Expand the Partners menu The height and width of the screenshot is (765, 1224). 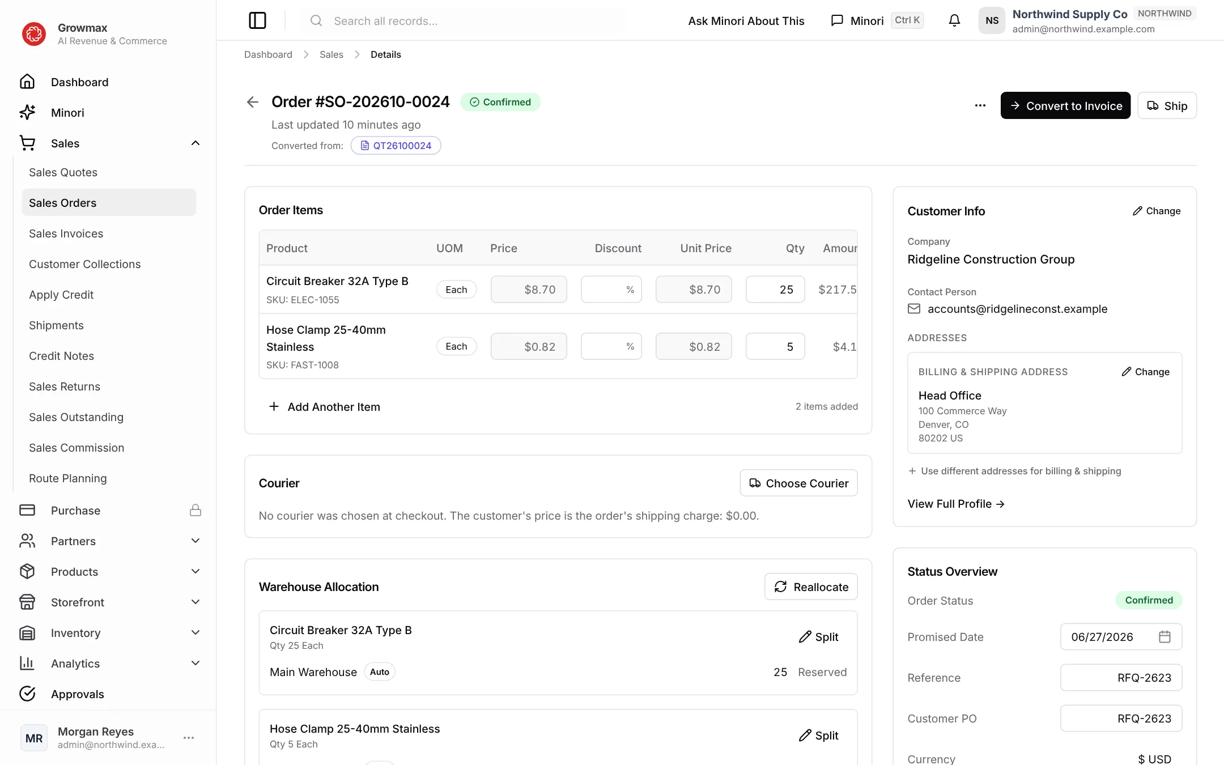pos(195,541)
